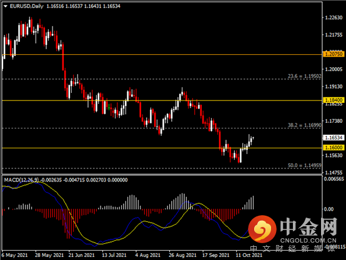Image resolution: width=346 pixels, height=260 pixels.
Task: Click the 50.0 = 1.14959 Fibonacci label
Action: pyautogui.click(x=304, y=165)
